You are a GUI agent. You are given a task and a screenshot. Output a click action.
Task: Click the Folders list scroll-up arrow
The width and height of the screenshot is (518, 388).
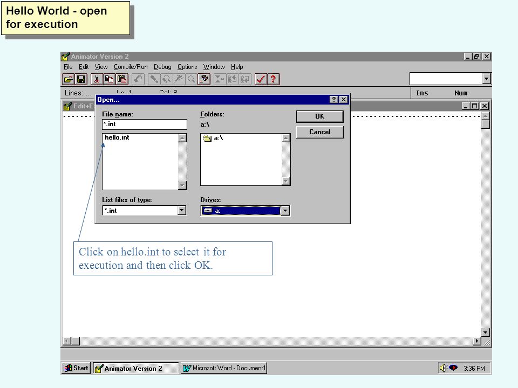286,138
